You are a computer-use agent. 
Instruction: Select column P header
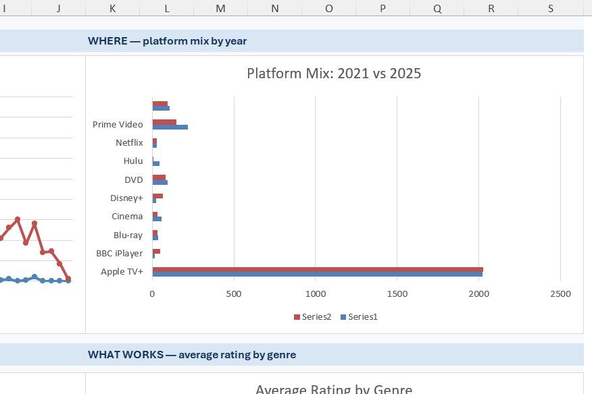click(x=383, y=8)
